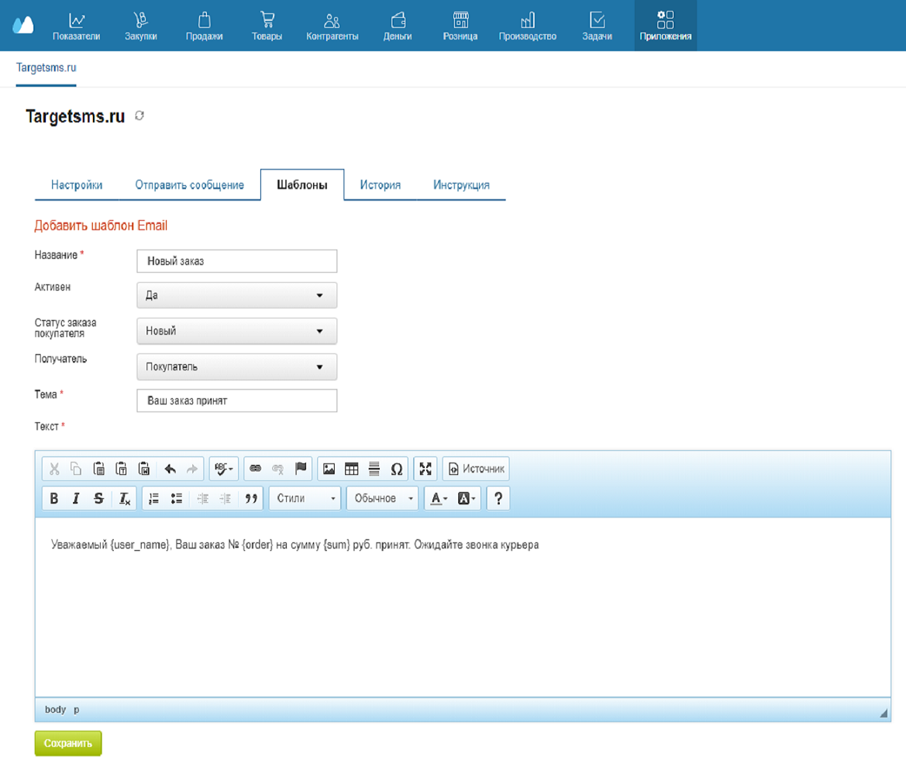
Task: Open the Приложения section
Action: (x=666, y=26)
